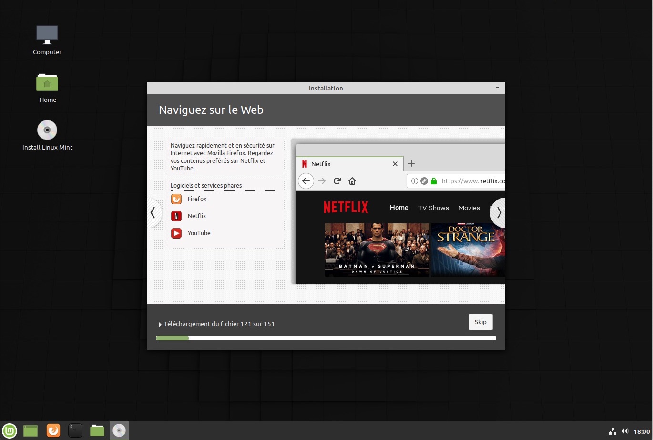This screenshot has width=653, height=440.
Task: Click the clock showing 18:00
Action: point(642,431)
